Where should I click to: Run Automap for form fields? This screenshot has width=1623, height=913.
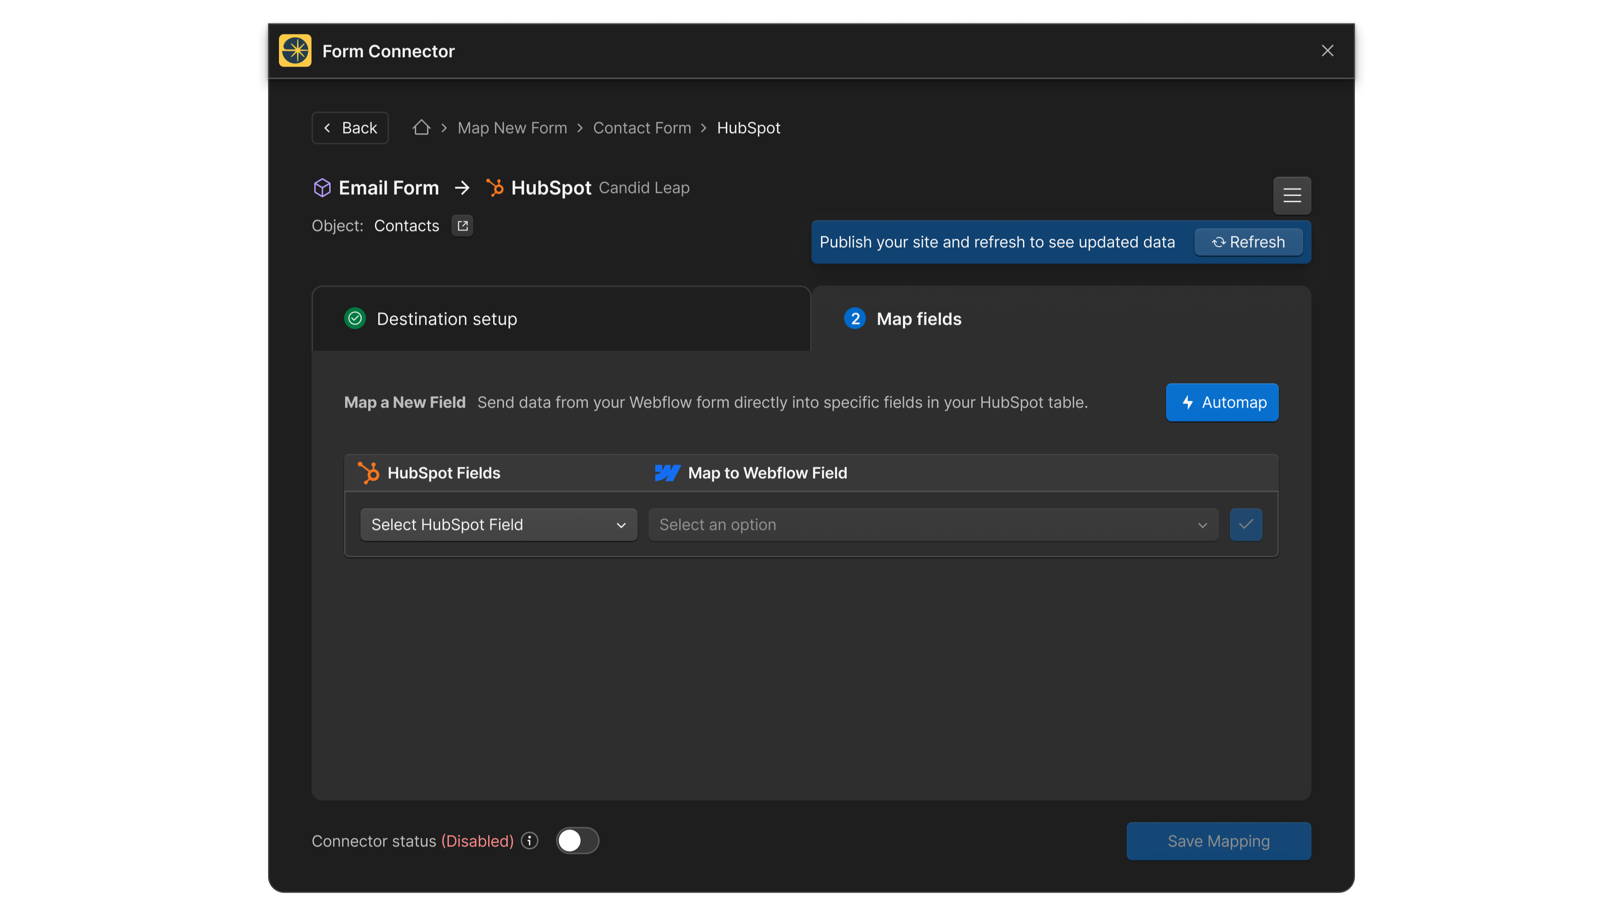(1221, 402)
